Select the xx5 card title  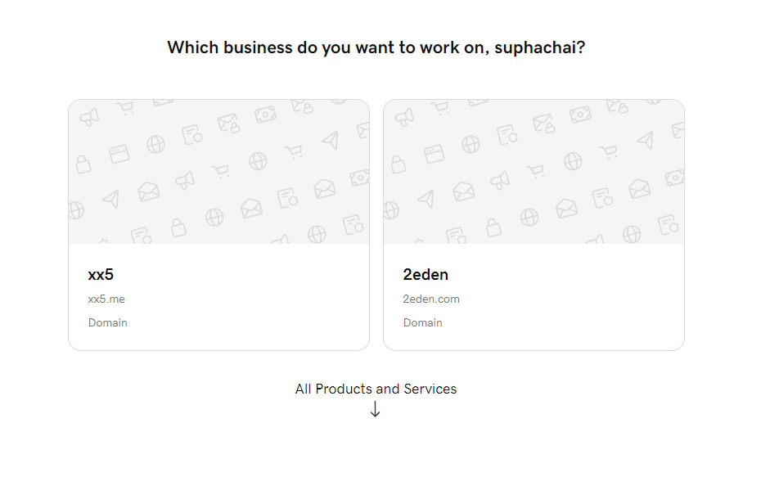[x=101, y=274]
